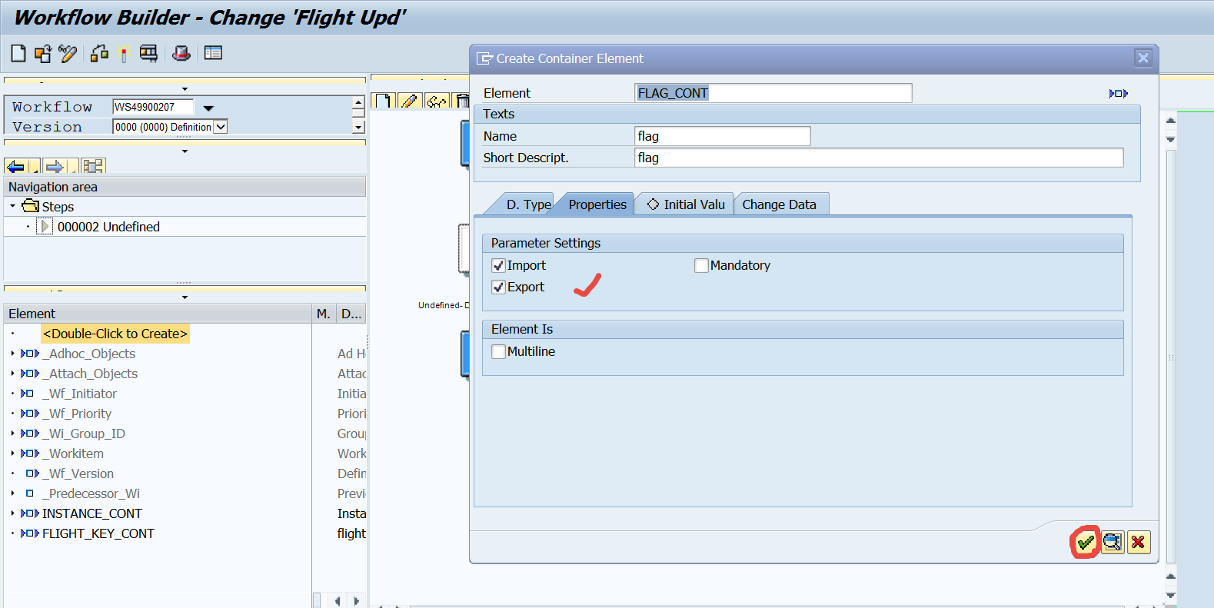Switch to the D. Type tab
1214x608 pixels.
pos(527,204)
